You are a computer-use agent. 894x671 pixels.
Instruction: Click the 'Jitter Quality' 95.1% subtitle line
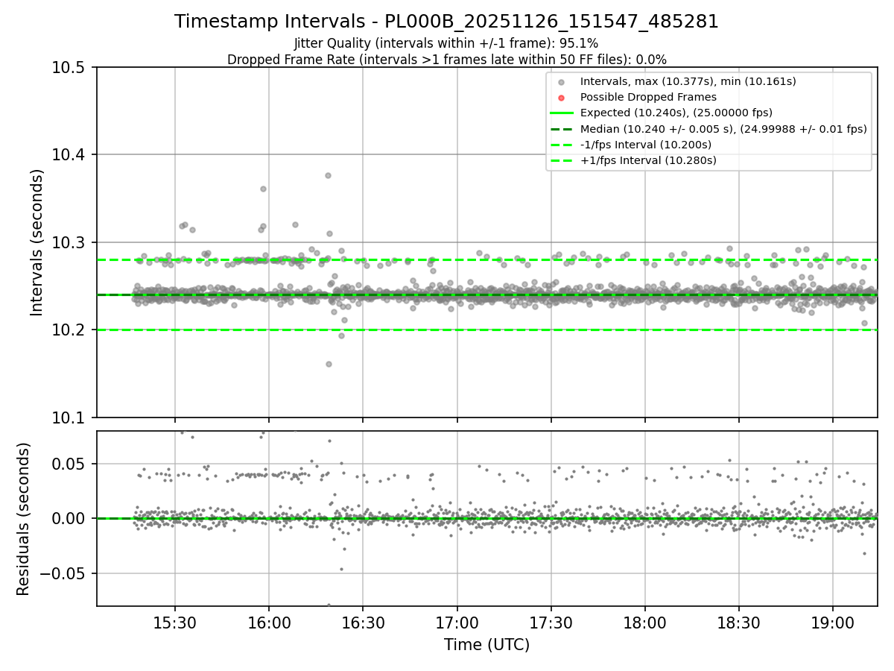[x=446, y=44]
